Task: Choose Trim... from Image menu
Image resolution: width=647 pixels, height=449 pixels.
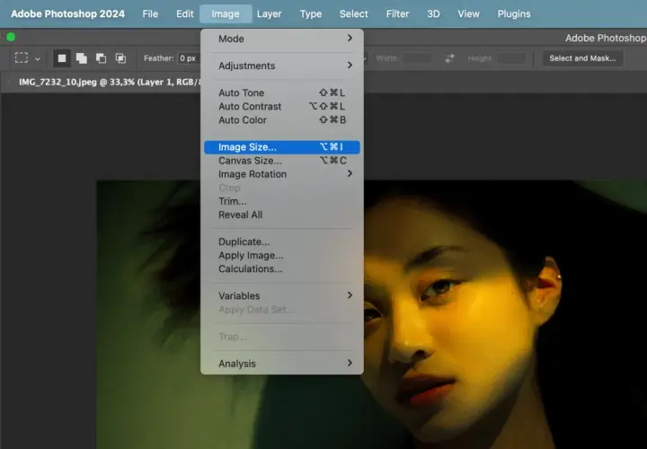Action: click(x=282, y=201)
